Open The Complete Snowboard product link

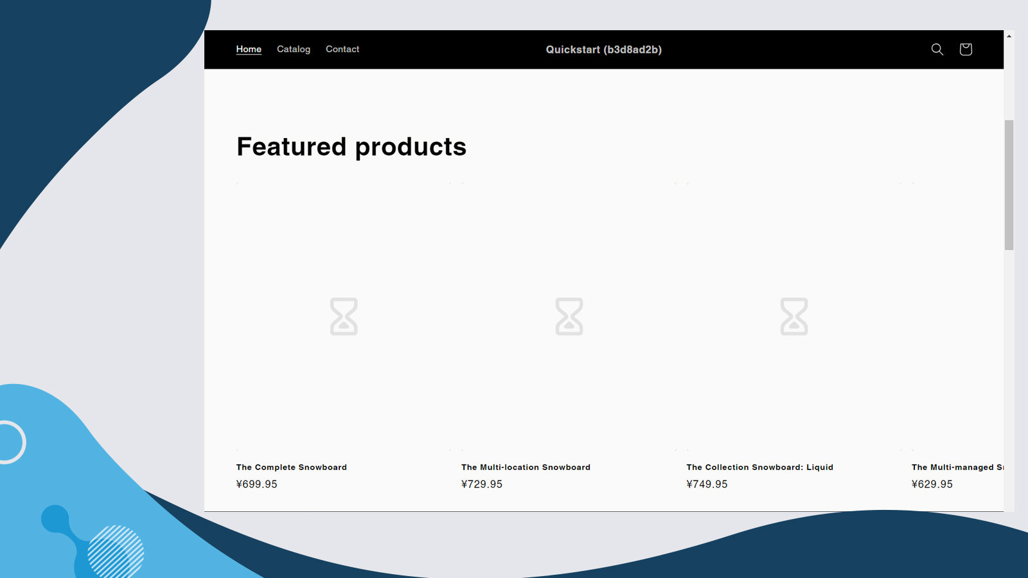tap(292, 468)
